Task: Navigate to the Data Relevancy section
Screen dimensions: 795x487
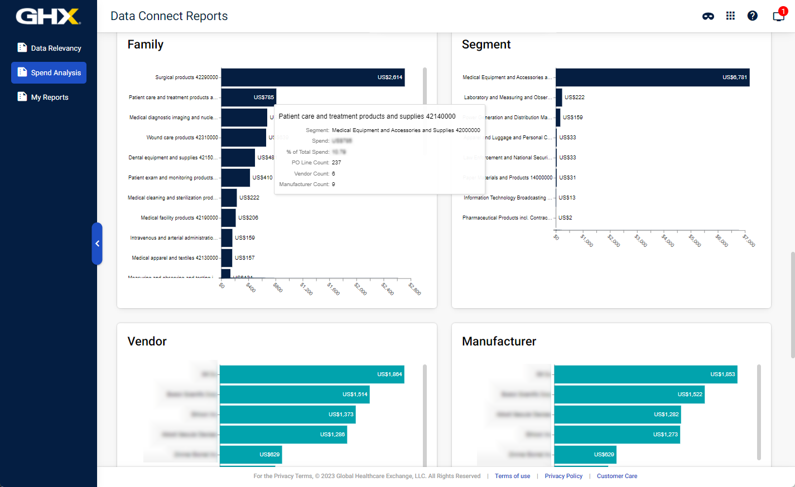Action: [56, 48]
